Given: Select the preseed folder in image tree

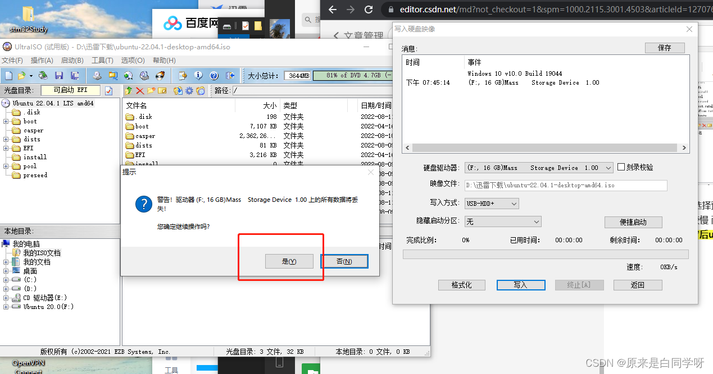Looking at the screenshot, I should pyautogui.click(x=35, y=175).
